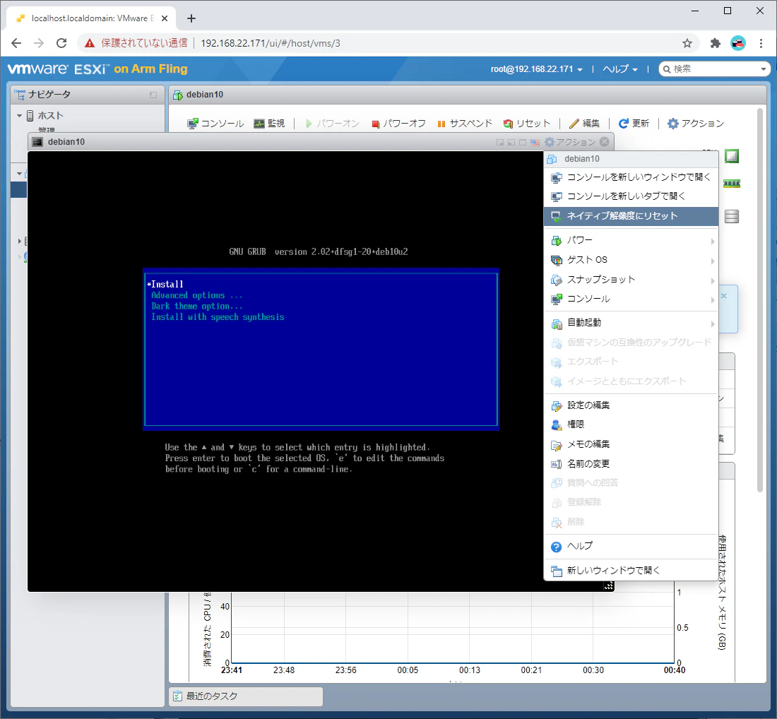
Task: Close the localhost.localdomain browser tab
Action: (165, 18)
